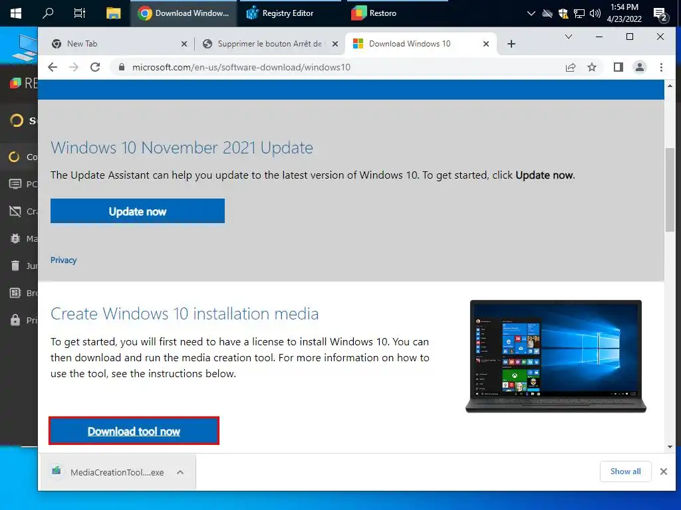Switch to the New Tab tab

coord(117,44)
